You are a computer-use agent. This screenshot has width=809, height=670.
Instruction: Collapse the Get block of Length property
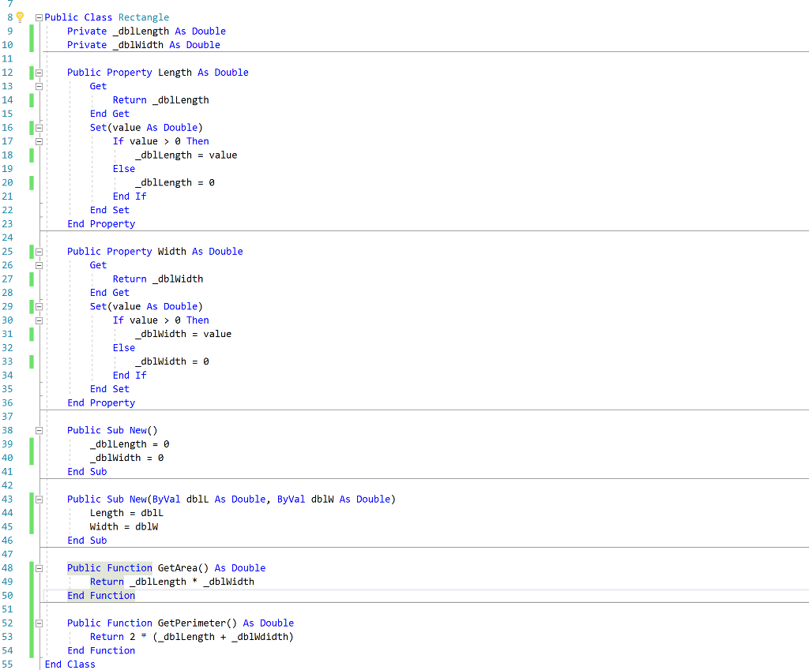(39, 86)
